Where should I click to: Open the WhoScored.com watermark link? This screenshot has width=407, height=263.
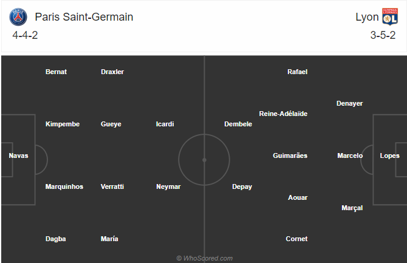coord(205,258)
